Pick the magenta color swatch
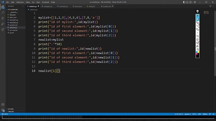This screenshot has width=216, height=121. [197, 54]
